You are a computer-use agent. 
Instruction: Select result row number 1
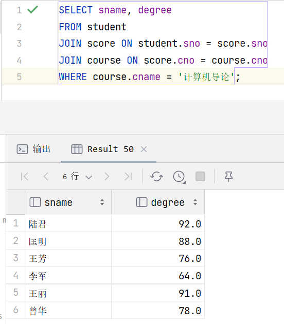click(16, 223)
